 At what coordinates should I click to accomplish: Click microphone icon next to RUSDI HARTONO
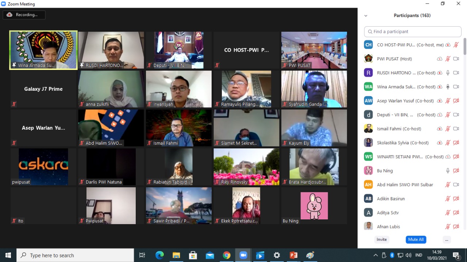pos(448,73)
